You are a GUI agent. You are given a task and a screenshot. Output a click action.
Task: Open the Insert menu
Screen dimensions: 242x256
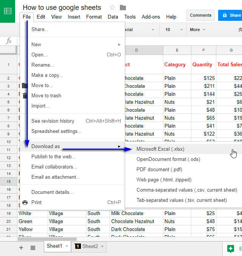[74, 17]
